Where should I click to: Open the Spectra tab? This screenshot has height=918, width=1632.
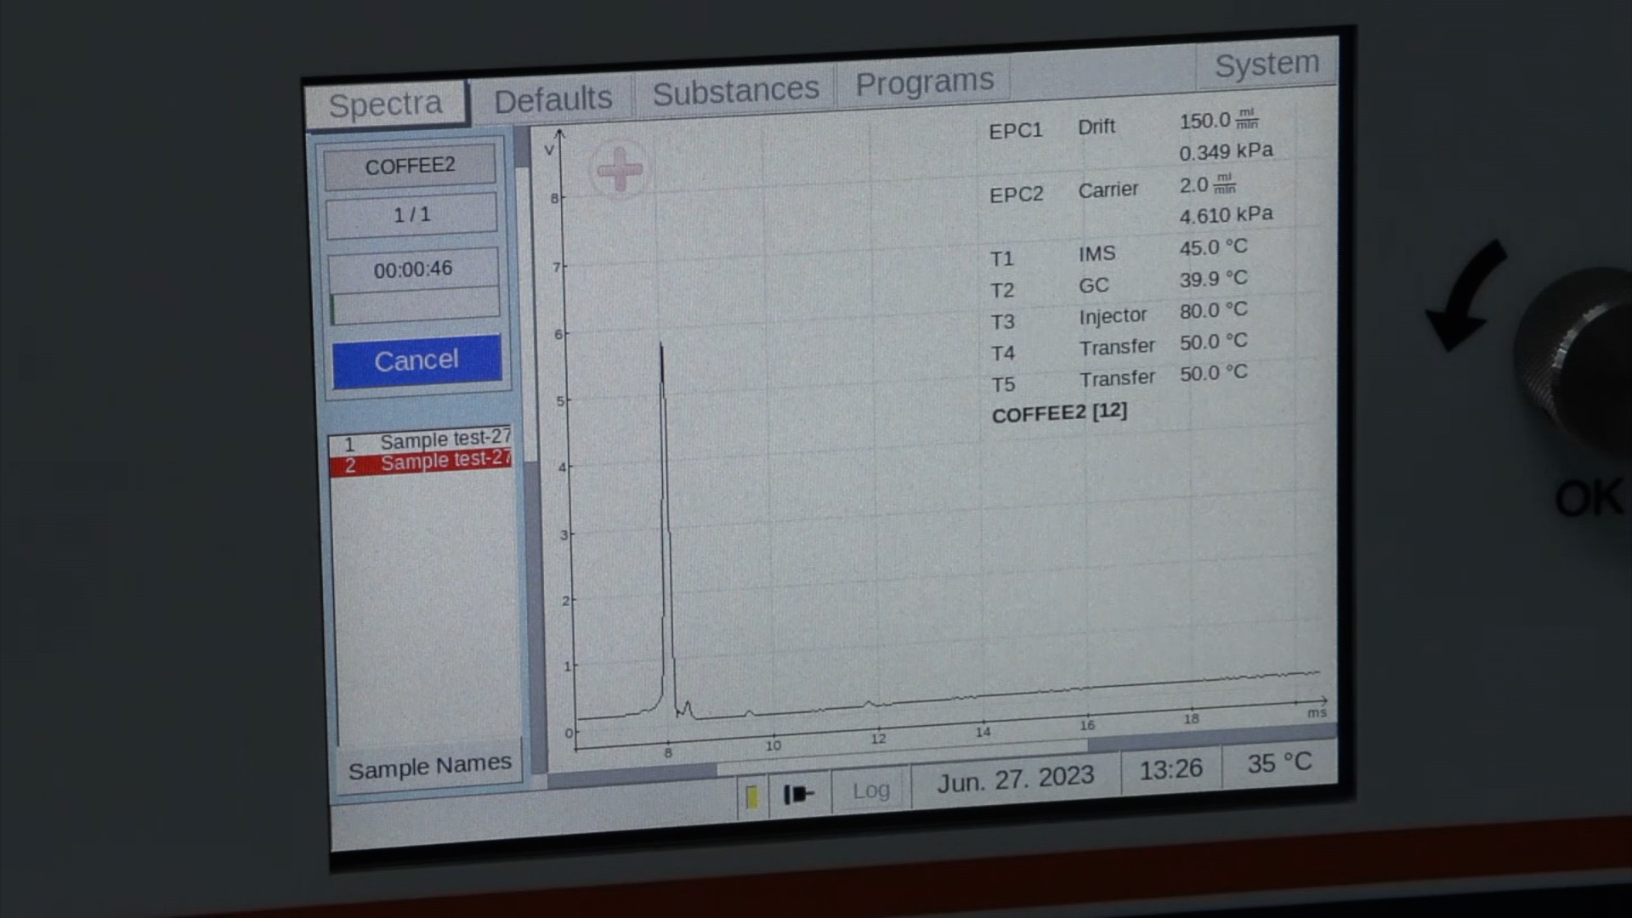[x=386, y=105]
